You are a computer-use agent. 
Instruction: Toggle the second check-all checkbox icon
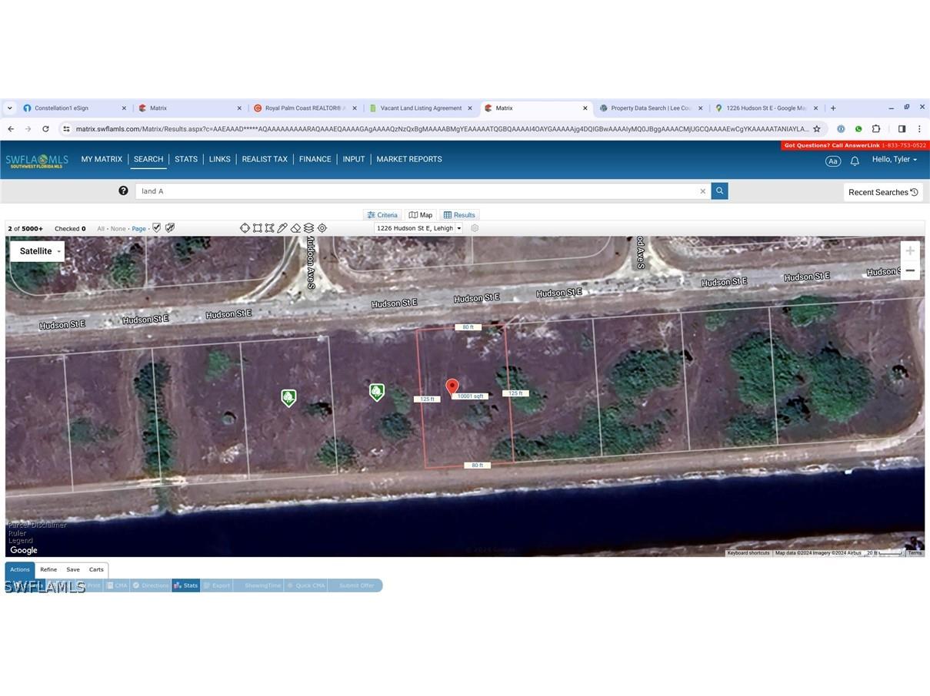tap(170, 228)
